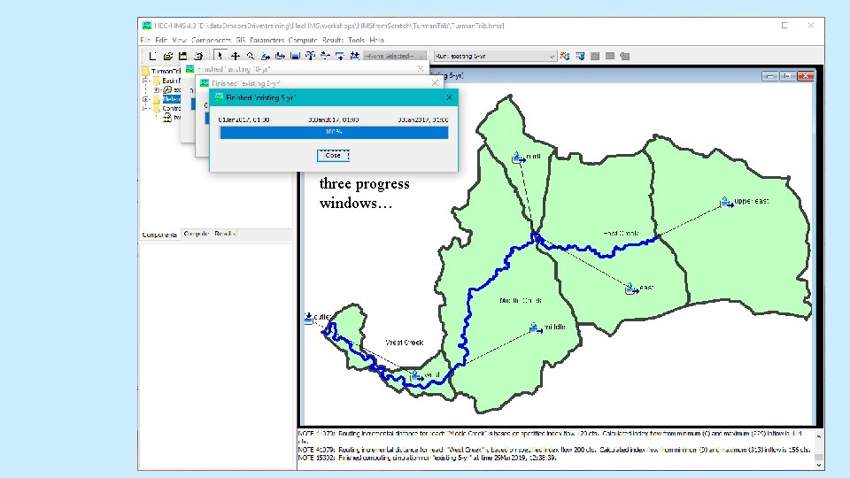Click the West Creek reach label

(405, 343)
